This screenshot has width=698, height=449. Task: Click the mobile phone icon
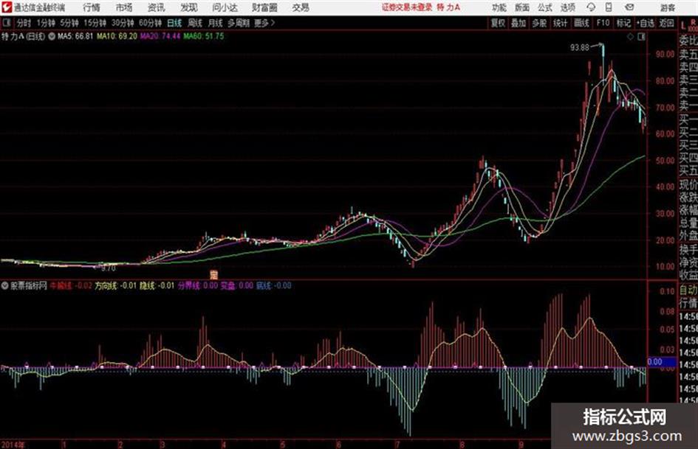609,7
